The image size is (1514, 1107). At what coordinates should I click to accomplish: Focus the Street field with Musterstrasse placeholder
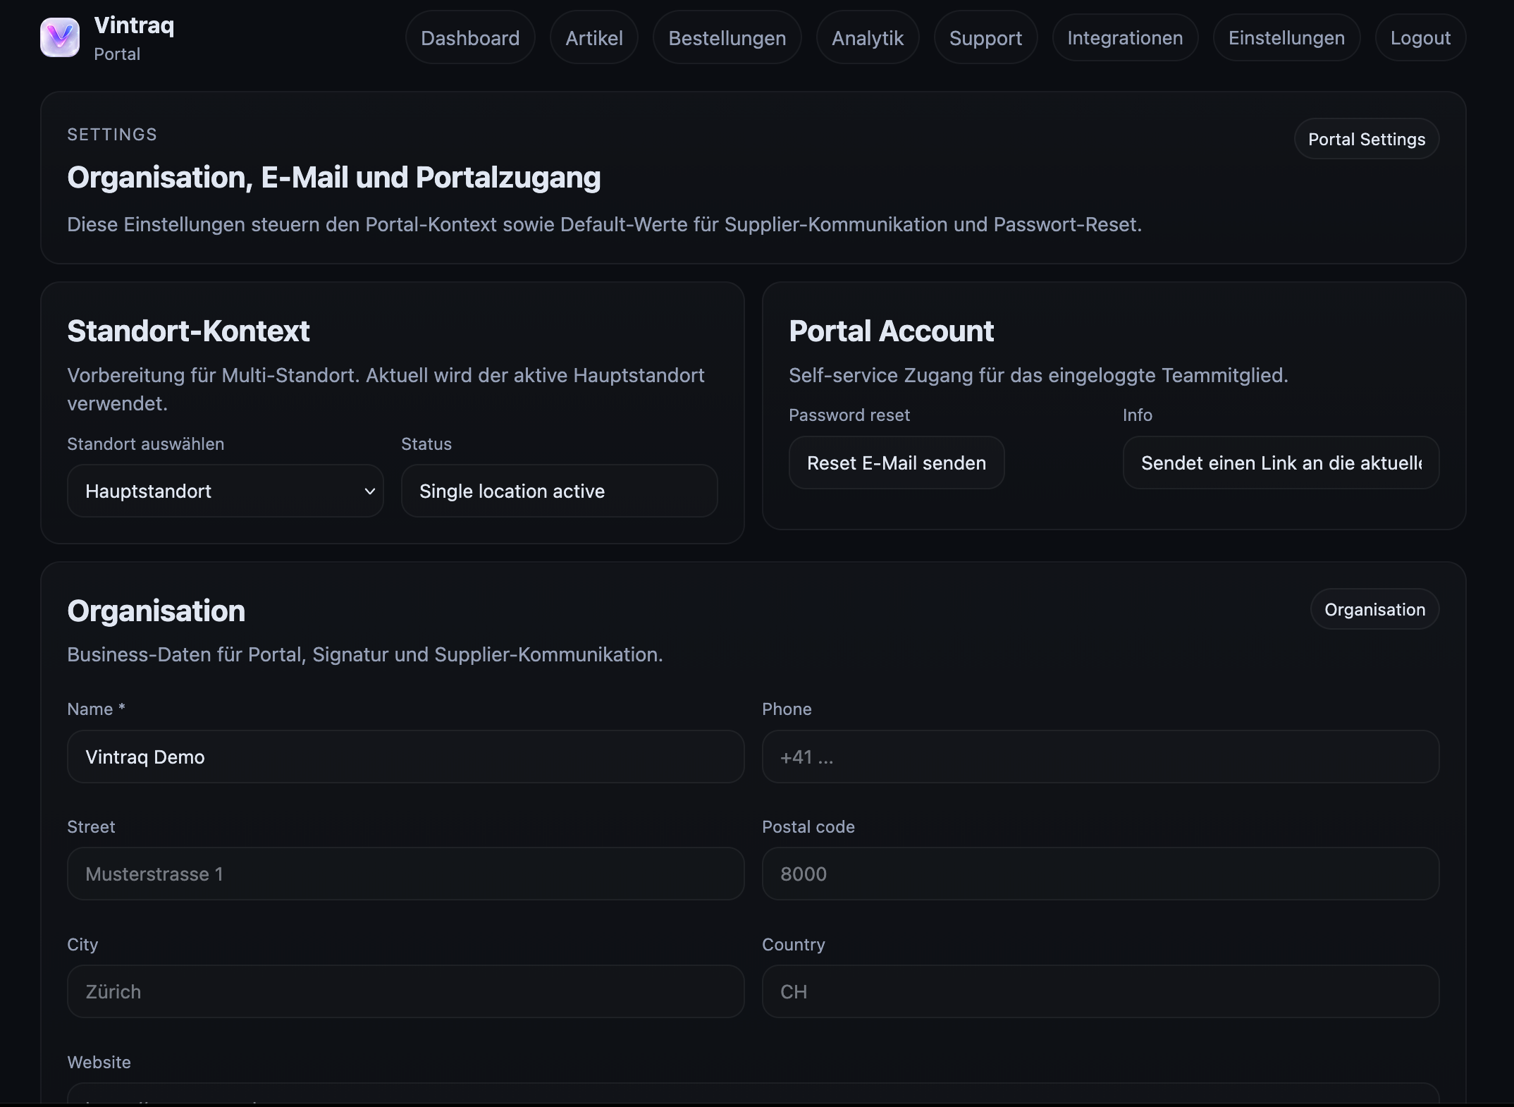click(x=405, y=874)
